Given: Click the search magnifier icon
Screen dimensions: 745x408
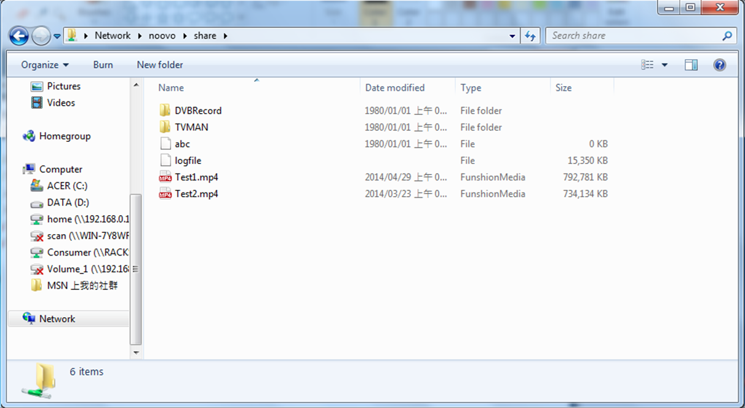Looking at the screenshot, I should pos(727,36).
